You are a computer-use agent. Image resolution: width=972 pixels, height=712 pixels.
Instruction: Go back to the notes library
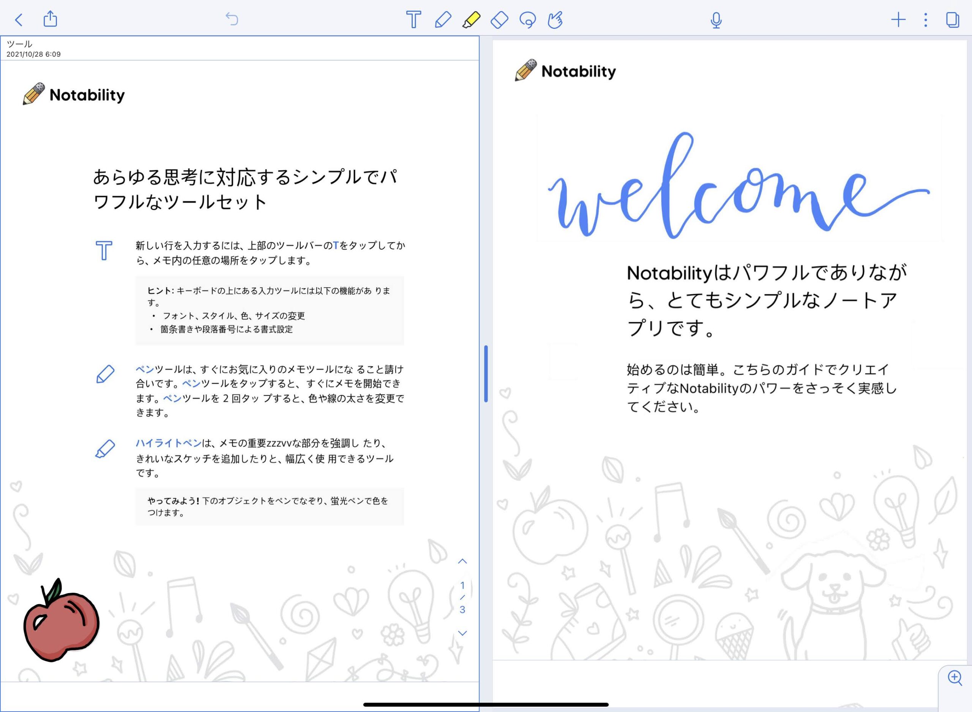[x=19, y=19]
